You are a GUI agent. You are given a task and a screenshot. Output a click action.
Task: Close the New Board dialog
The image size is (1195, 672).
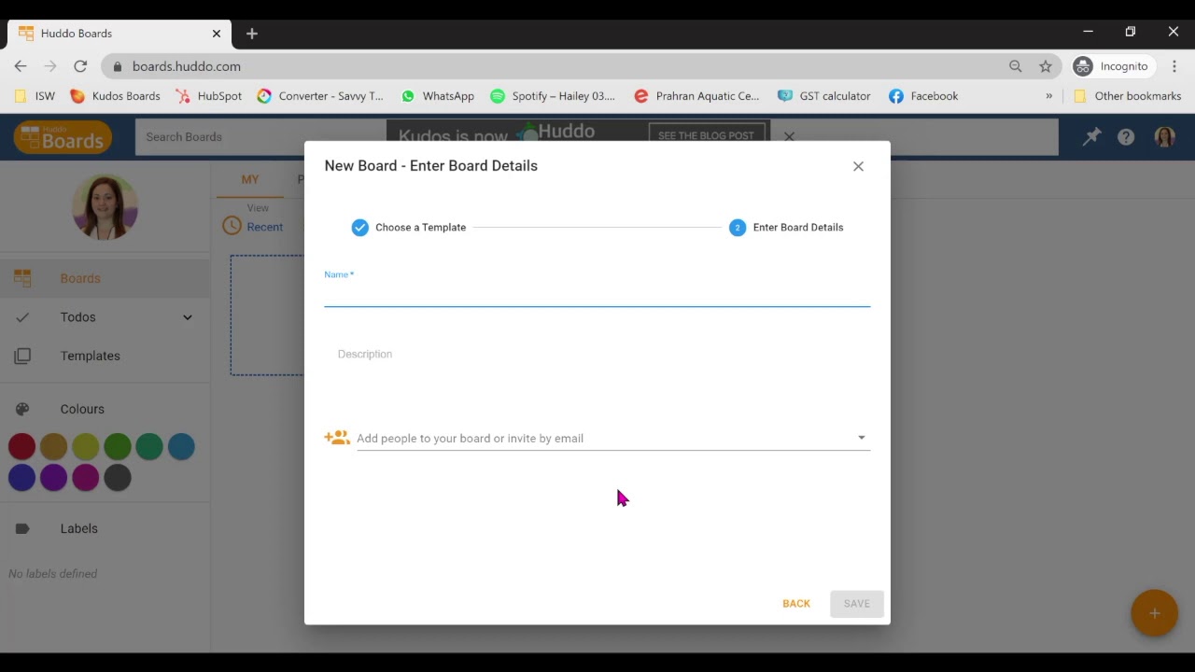click(x=858, y=166)
